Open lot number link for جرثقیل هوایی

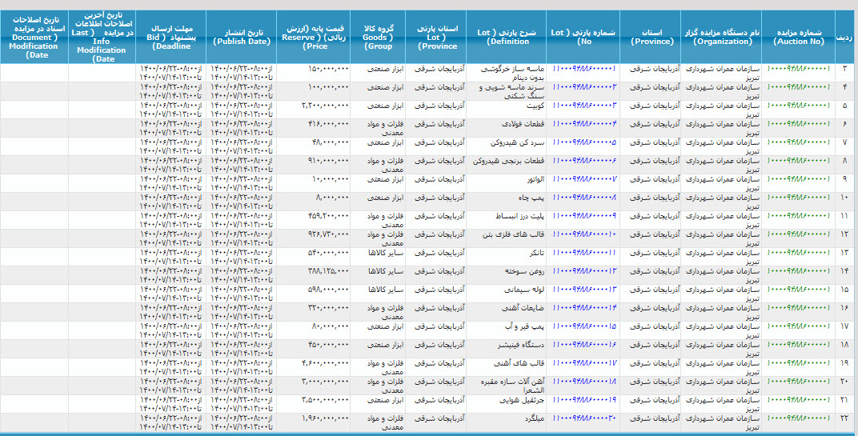583,399
